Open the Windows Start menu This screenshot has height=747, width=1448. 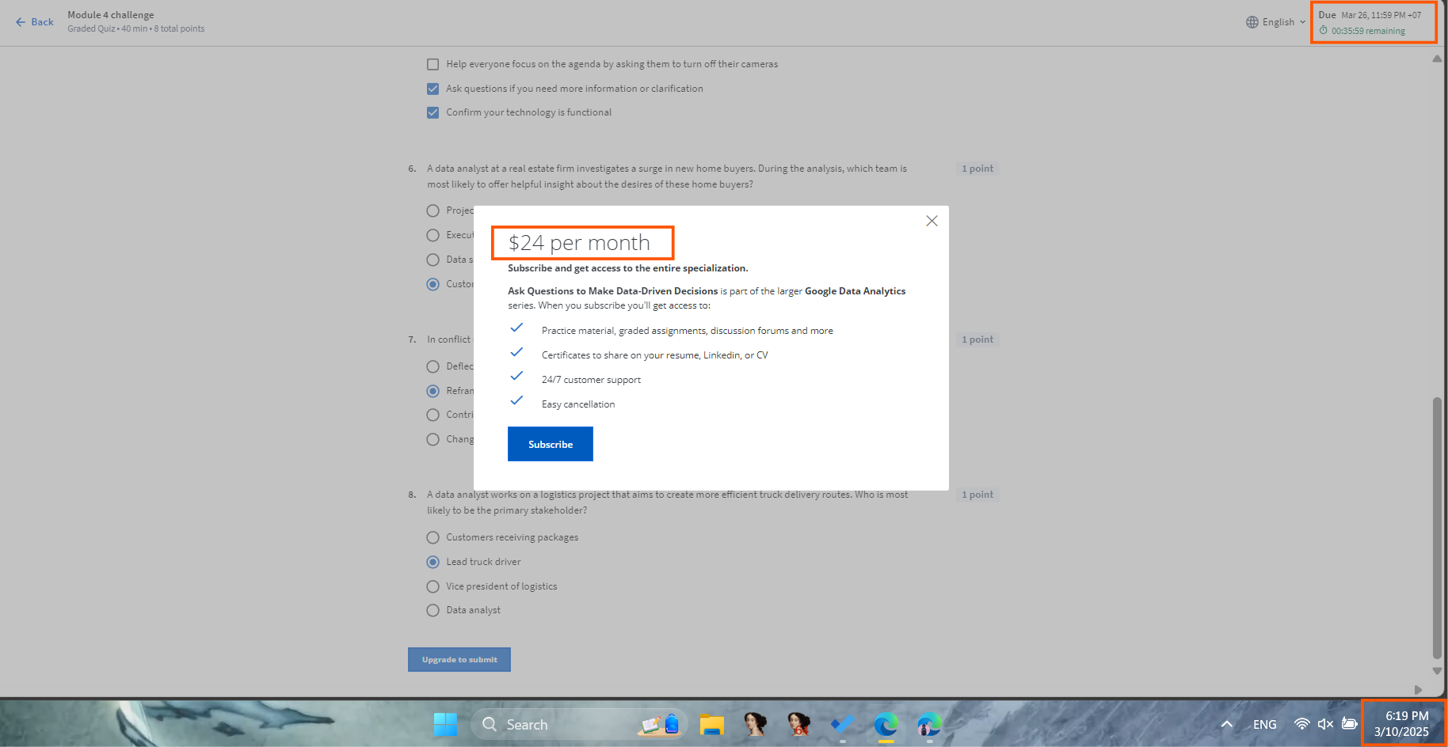(445, 724)
